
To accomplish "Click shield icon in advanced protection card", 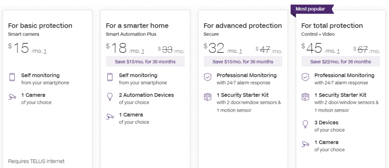I will (x=207, y=77).
